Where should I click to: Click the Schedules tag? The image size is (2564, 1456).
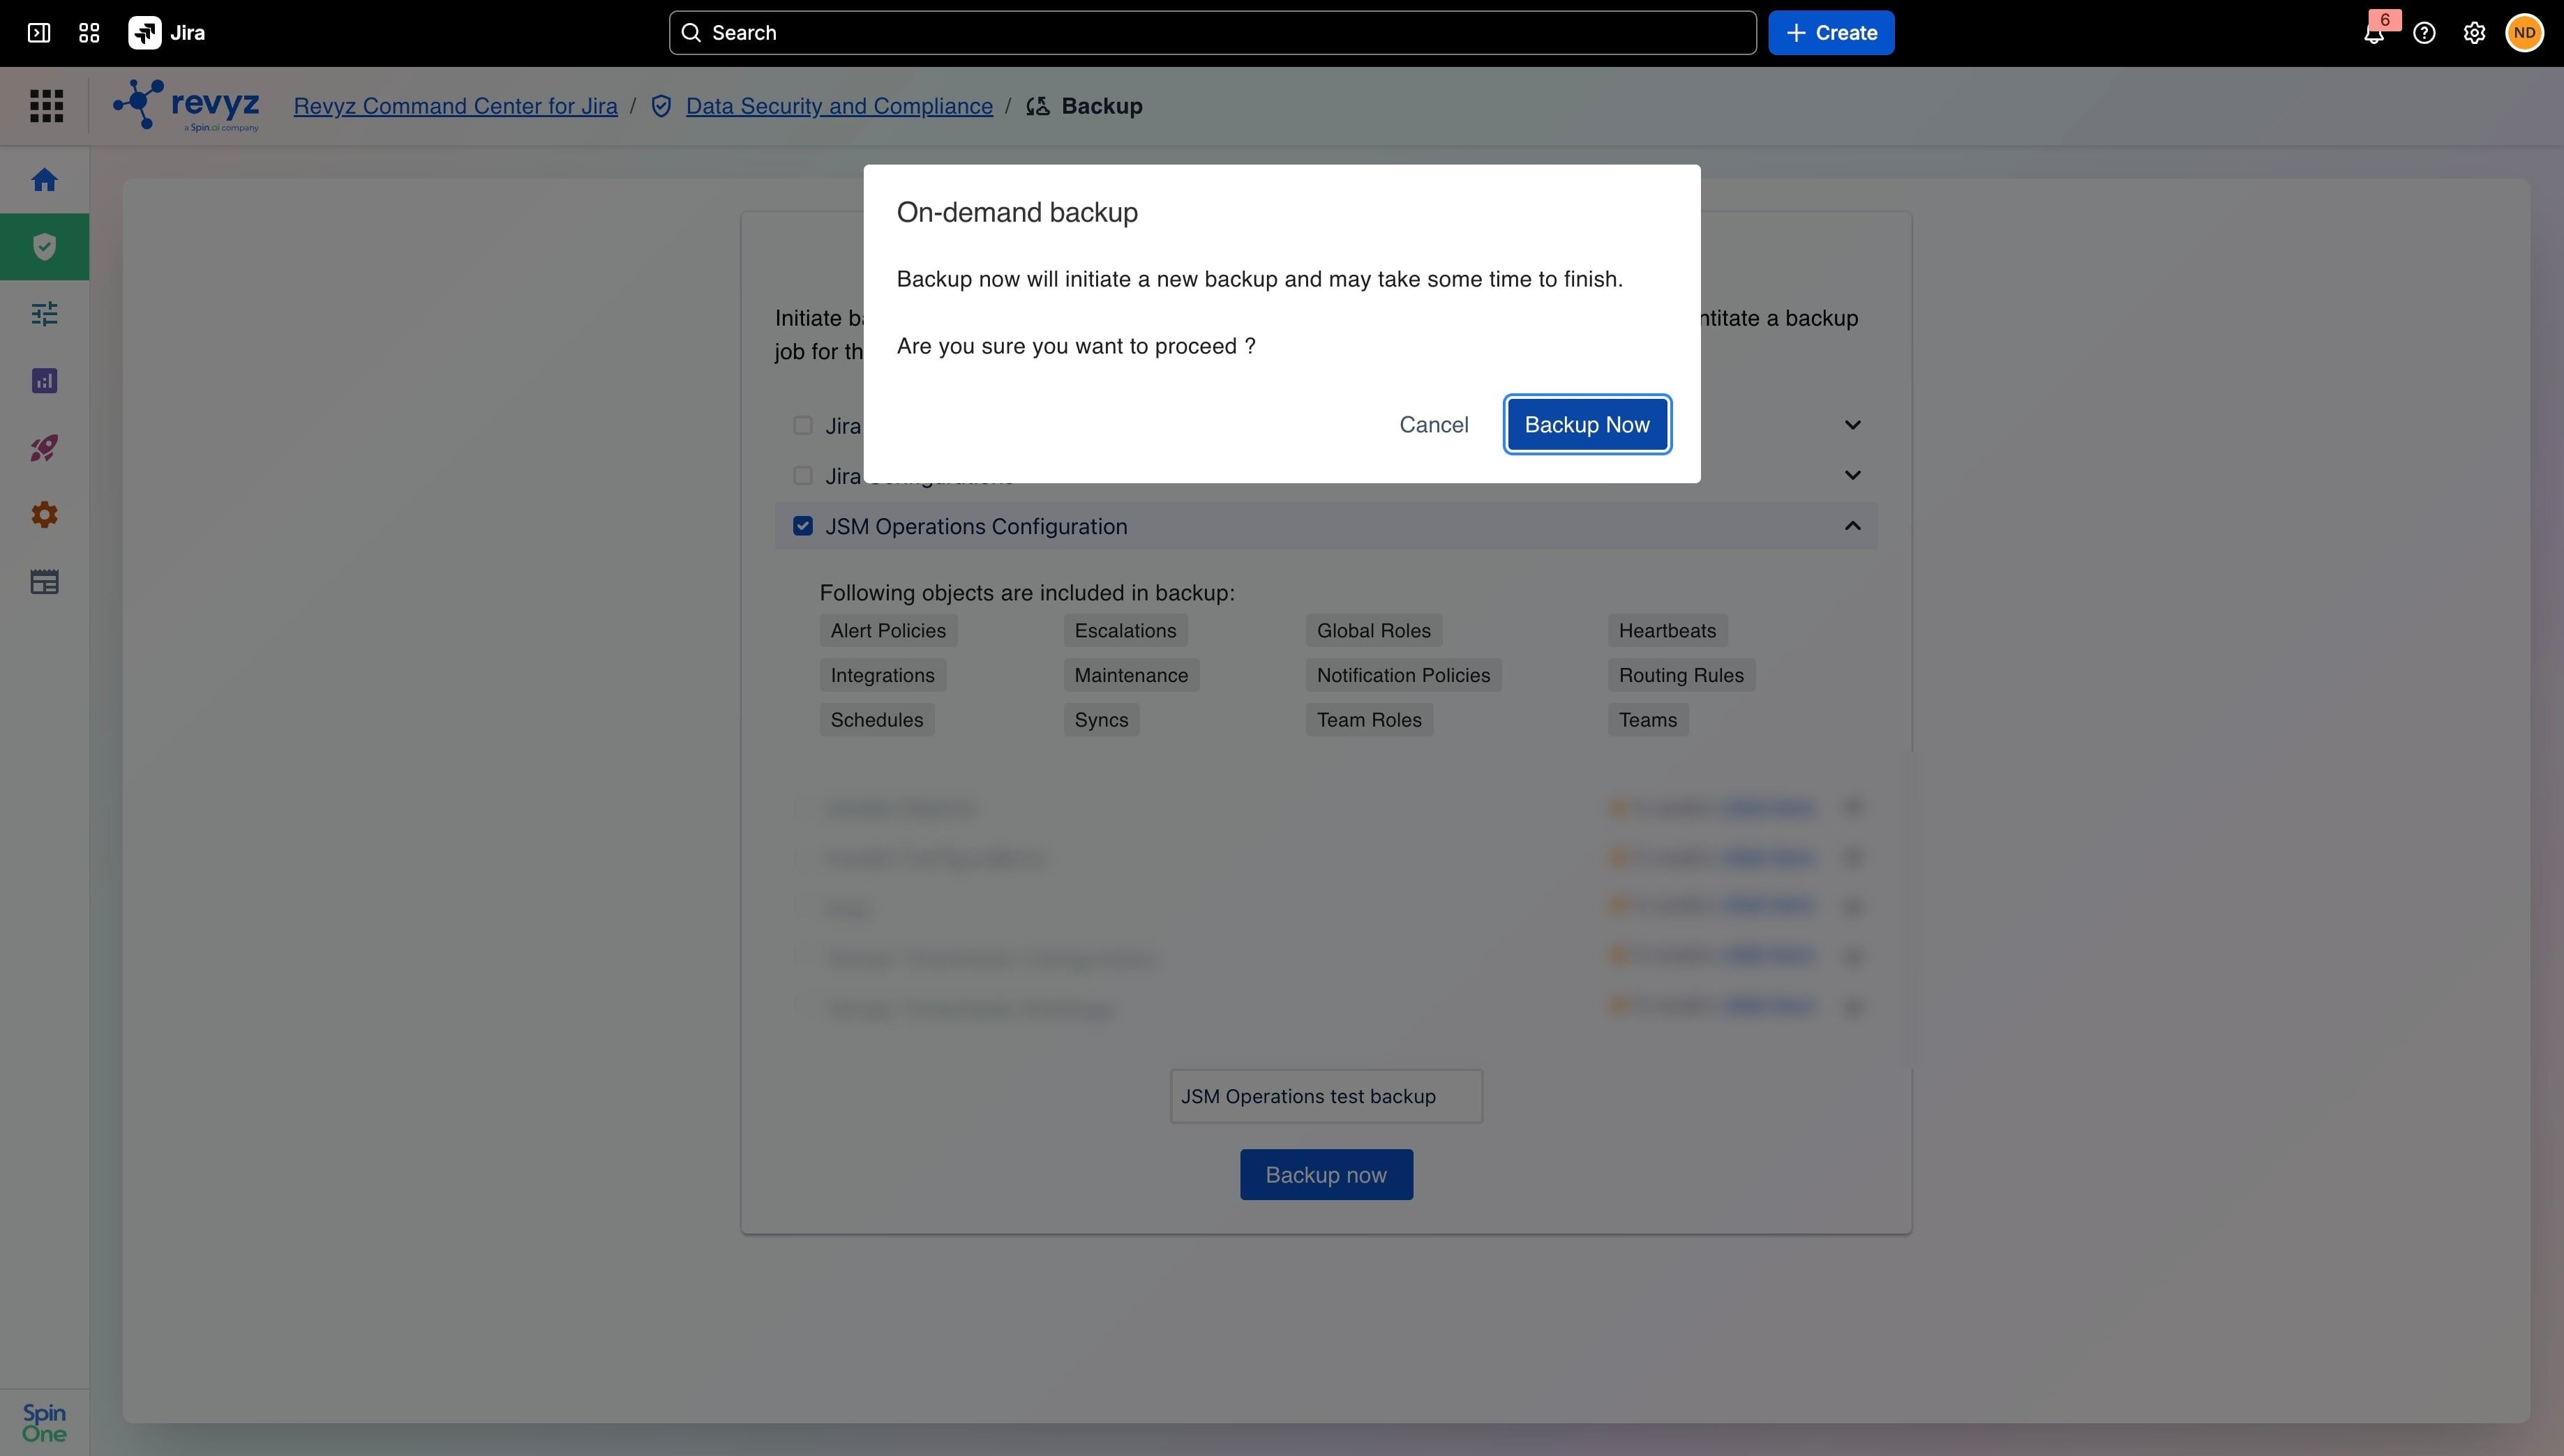[878, 720]
